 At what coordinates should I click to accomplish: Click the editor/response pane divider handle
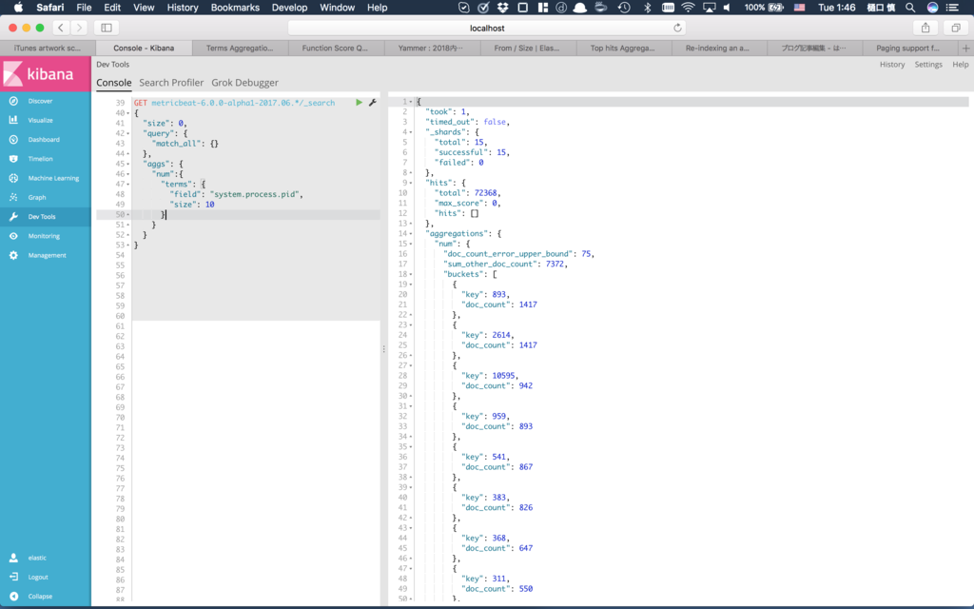pyautogui.click(x=384, y=349)
